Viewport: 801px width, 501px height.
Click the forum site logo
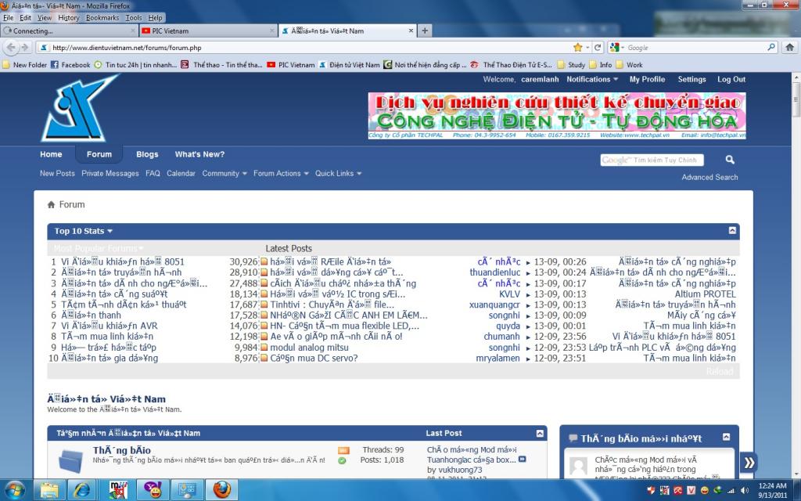point(80,108)
